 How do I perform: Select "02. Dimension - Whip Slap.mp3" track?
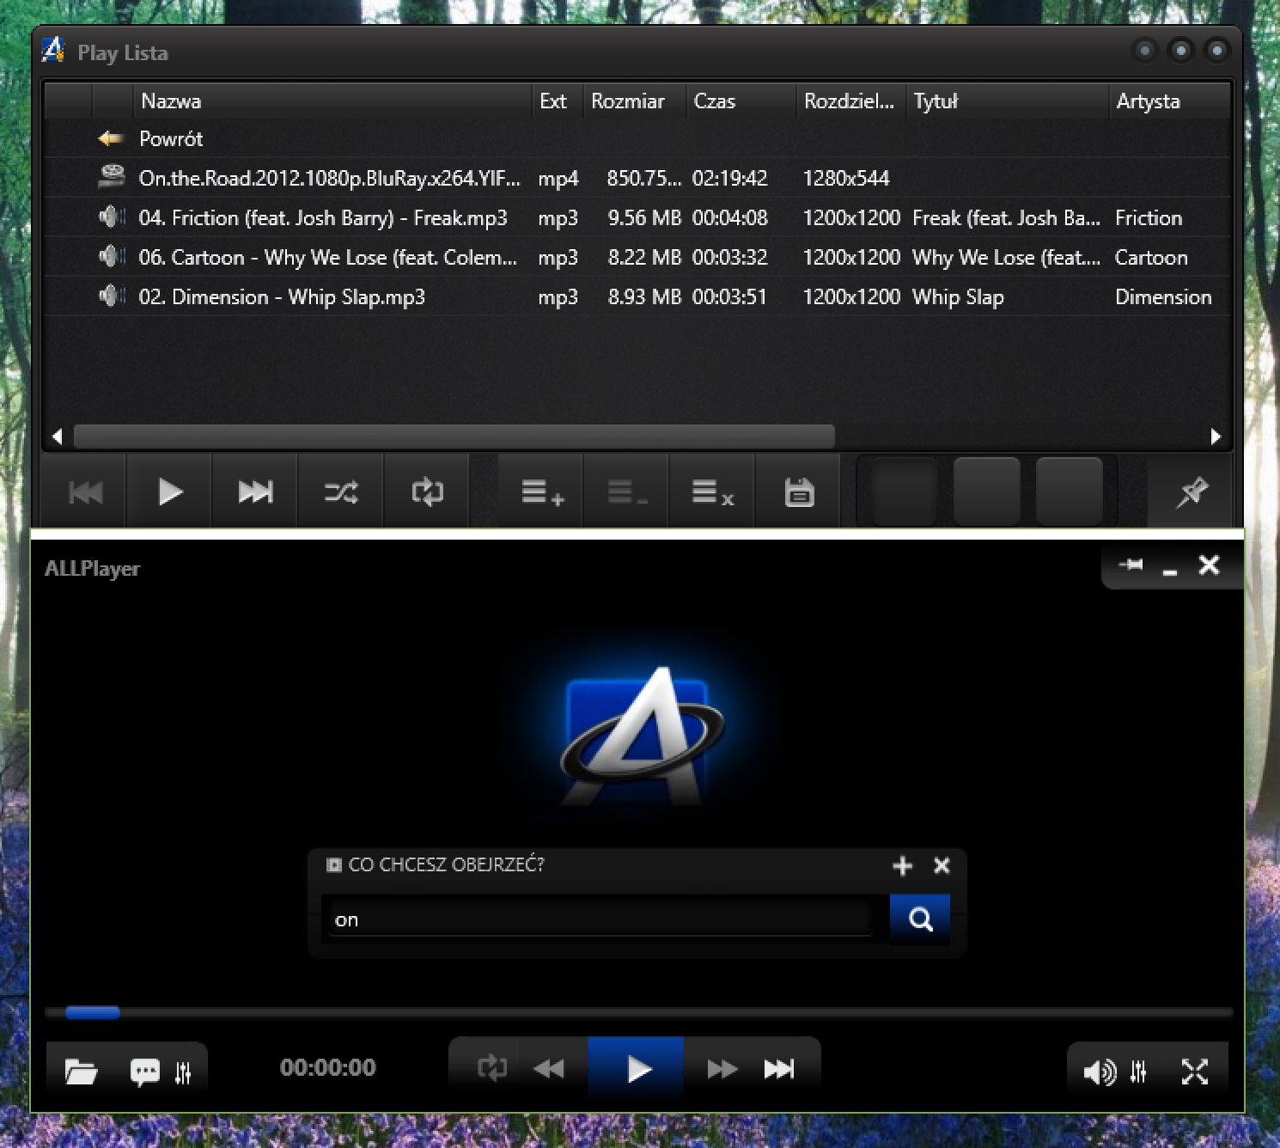click(x=282, y=296)
